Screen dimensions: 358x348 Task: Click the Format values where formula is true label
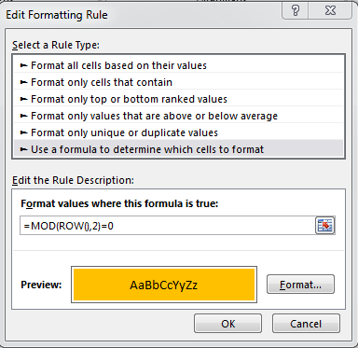click(119, 203)
